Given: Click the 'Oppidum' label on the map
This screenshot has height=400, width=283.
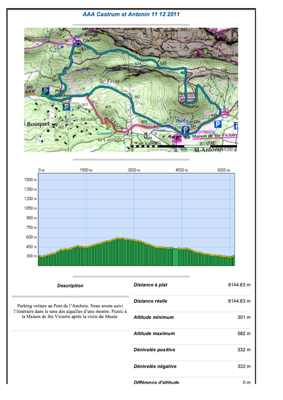Looking at the screenshot, I should 187,93.
